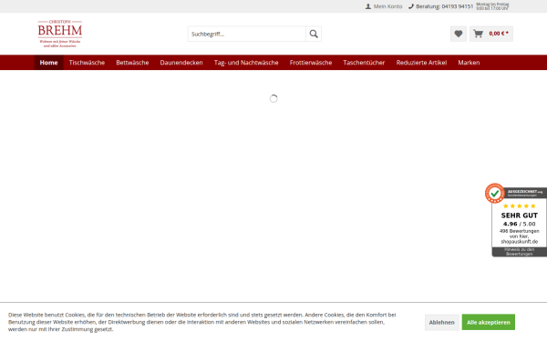Accept cookies with Alle akzeptieren
The image size is (547, 341).
point(489,322)
